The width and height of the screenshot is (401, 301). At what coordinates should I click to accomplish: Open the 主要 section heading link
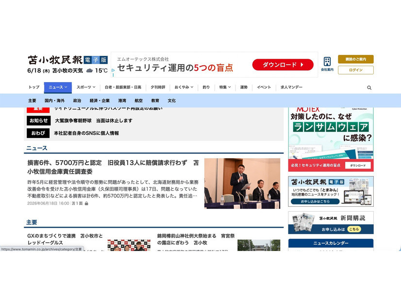[32, 222]
